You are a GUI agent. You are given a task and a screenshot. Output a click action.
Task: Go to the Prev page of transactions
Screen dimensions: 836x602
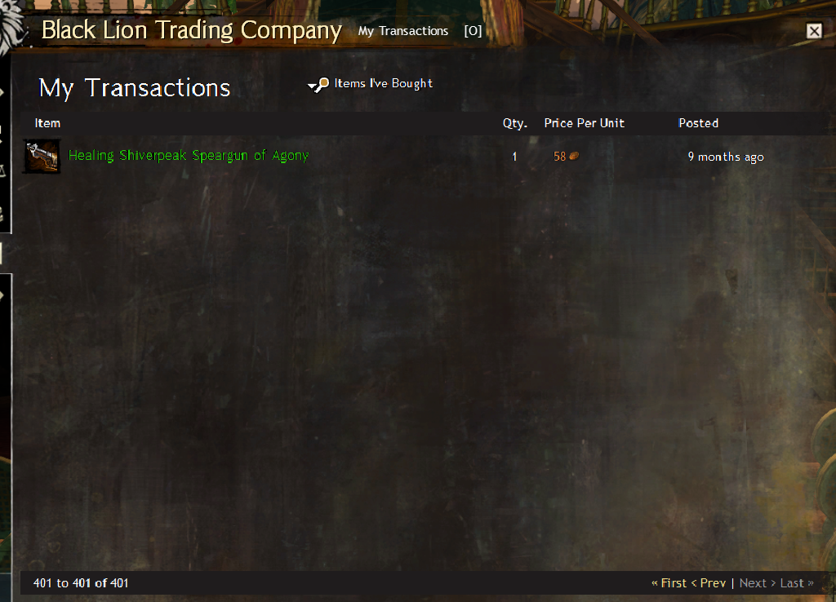coord(709,583)
